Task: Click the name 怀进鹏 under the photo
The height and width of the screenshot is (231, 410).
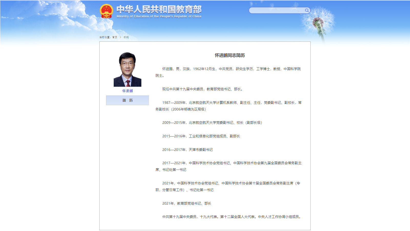Action: click(128, 91)
